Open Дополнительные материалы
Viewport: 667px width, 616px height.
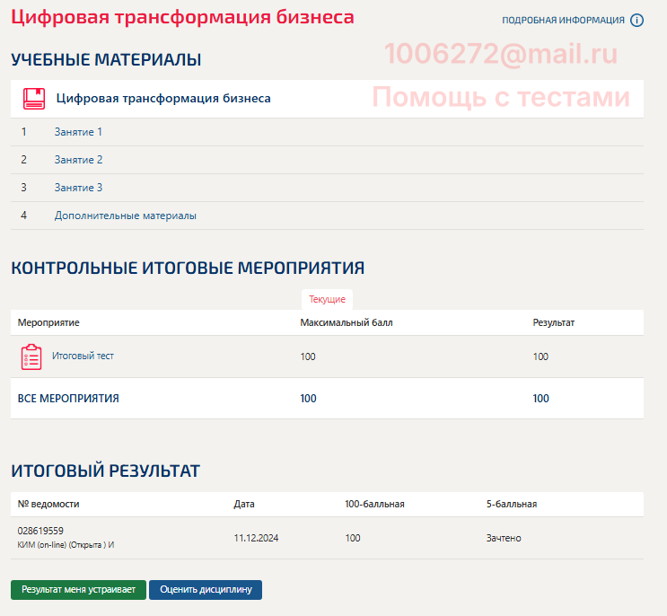[125, 216]
